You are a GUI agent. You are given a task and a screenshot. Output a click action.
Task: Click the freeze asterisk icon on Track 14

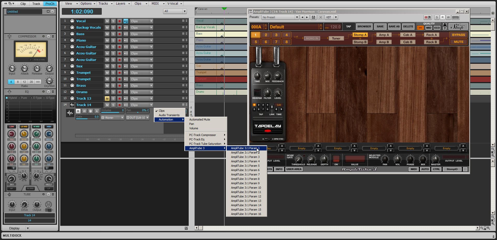click(x=90, y=111)
